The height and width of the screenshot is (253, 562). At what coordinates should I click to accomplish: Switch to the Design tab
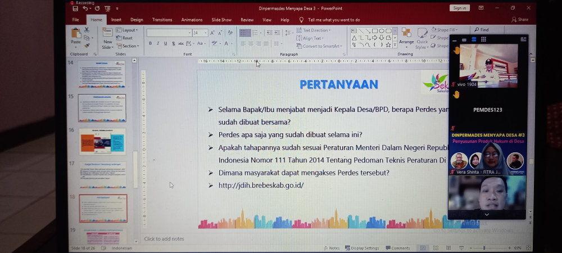(x=137, y=20)
